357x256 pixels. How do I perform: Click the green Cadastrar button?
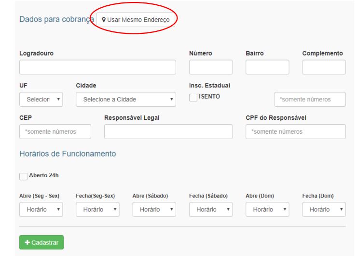pos(41,242)
